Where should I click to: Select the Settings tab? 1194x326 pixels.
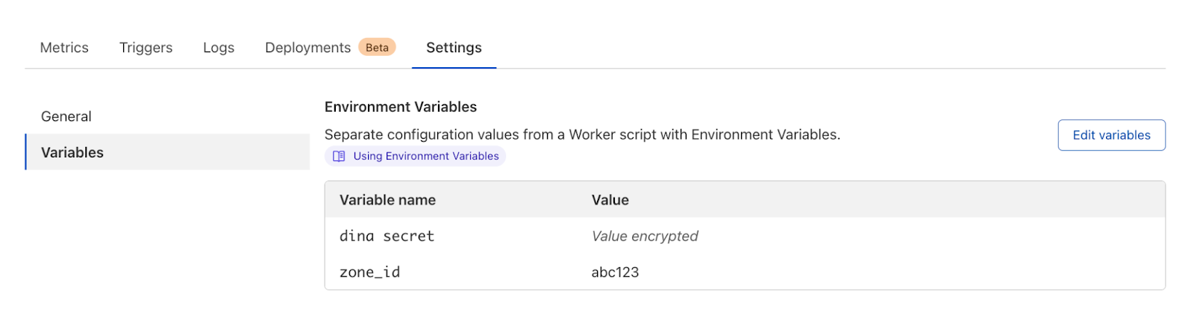pyautogui.click(x=454, y=48)
